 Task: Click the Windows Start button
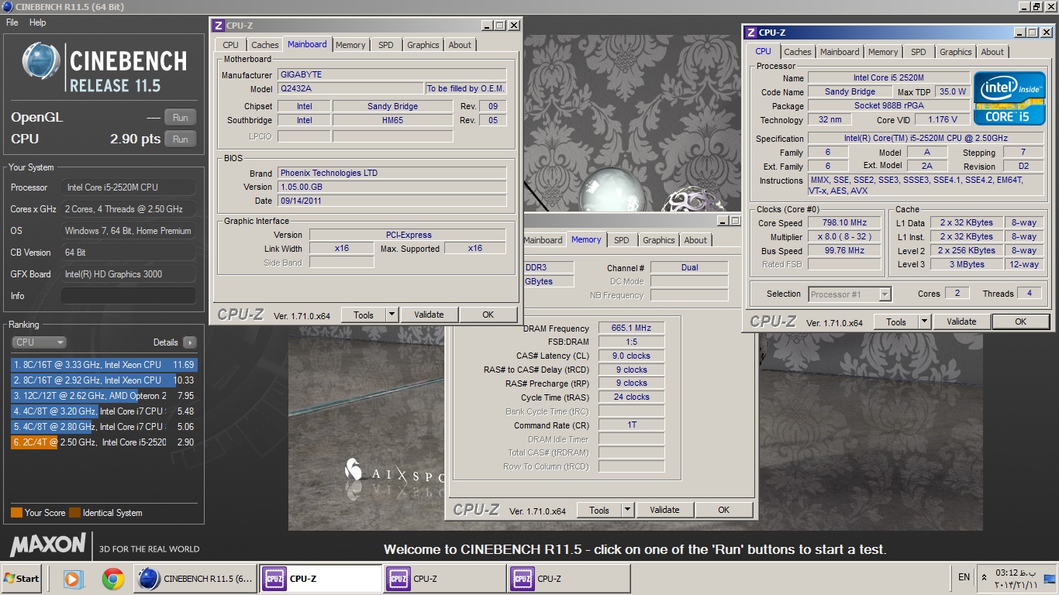[21, 578]
